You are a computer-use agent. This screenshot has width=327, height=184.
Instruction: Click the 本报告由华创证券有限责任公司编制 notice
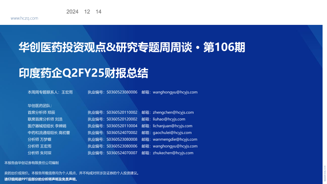tap(31, 163)
